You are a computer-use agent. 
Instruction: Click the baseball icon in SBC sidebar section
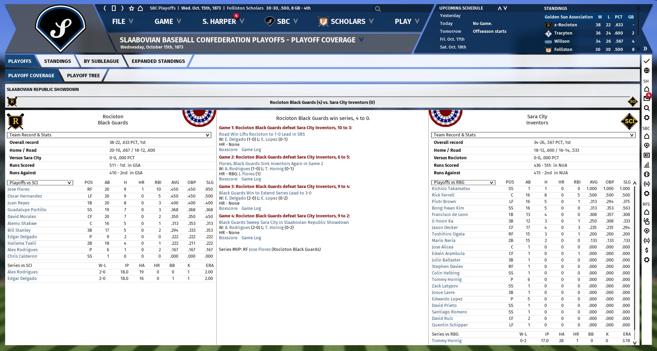646,174
